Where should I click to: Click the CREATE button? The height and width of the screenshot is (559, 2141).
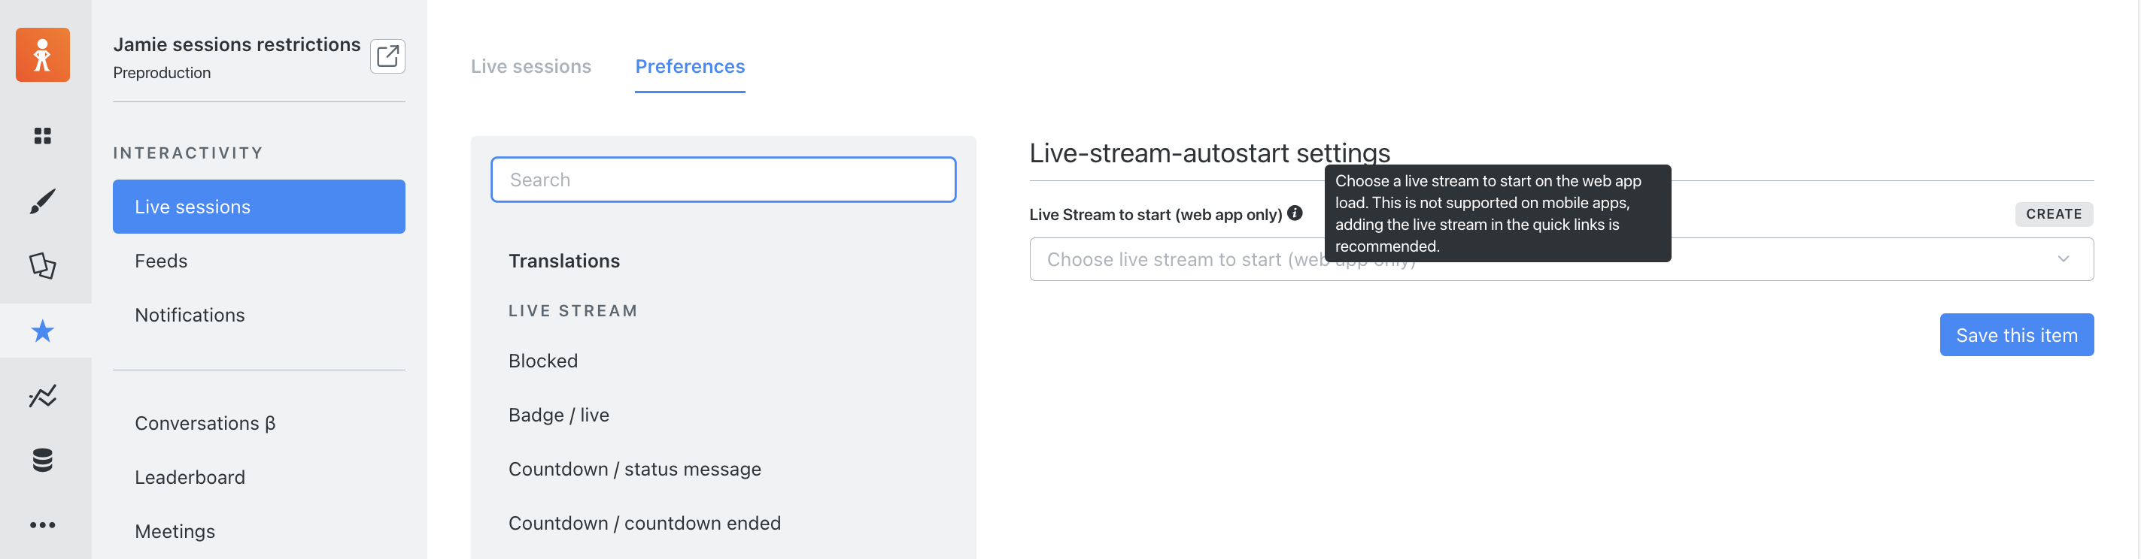click(x=2054, y=214)
